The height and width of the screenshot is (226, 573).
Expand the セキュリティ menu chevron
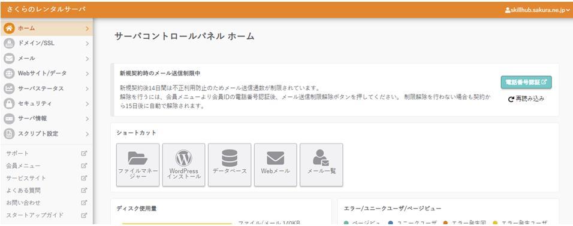pos(87,104)
